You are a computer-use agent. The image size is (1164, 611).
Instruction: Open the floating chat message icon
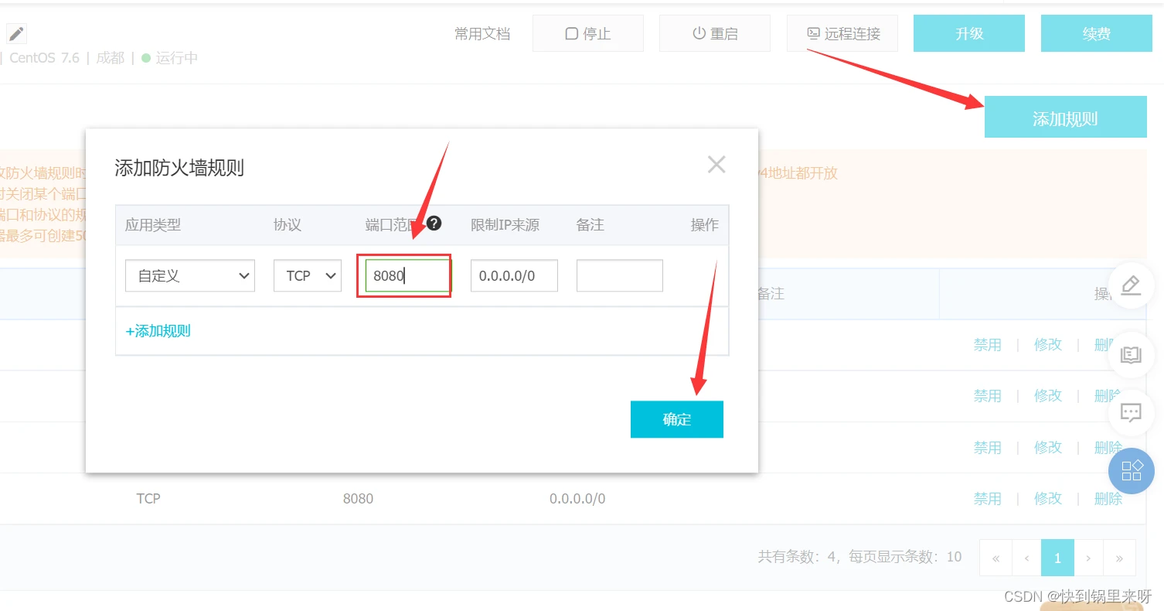pos(1131,412)
